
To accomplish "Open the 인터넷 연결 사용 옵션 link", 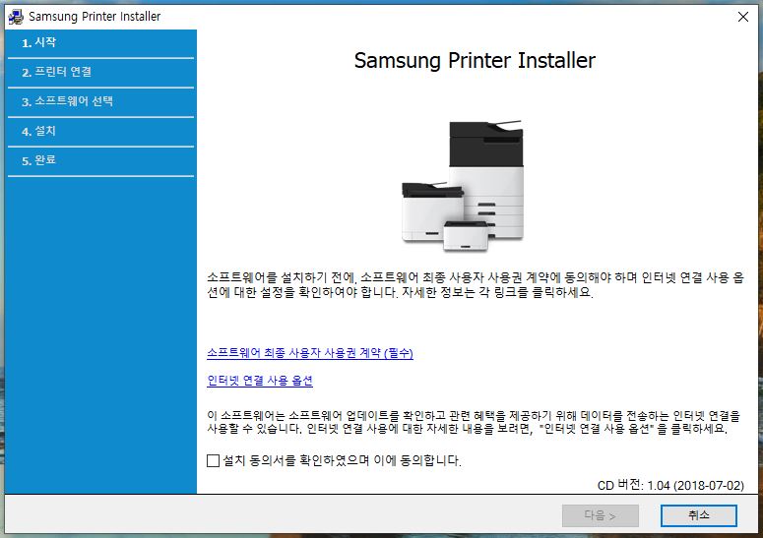I will 260,380.
